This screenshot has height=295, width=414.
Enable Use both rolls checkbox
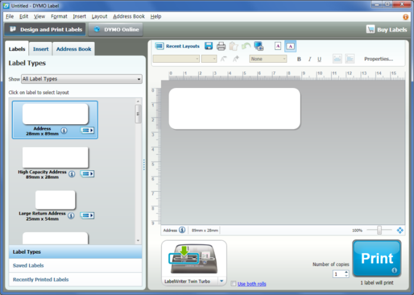click(x=233, y=284)
